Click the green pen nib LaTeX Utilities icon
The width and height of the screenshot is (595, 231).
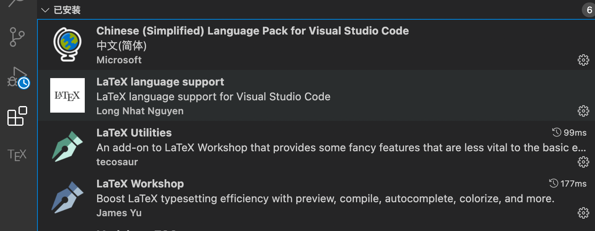pos(67,146)
